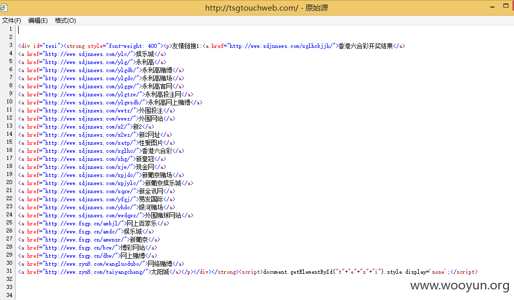The image size is (514, 300).
Task: Click the text 香港六合彩 on line 16
Action: pyautogui.click(x=157, y=151)
